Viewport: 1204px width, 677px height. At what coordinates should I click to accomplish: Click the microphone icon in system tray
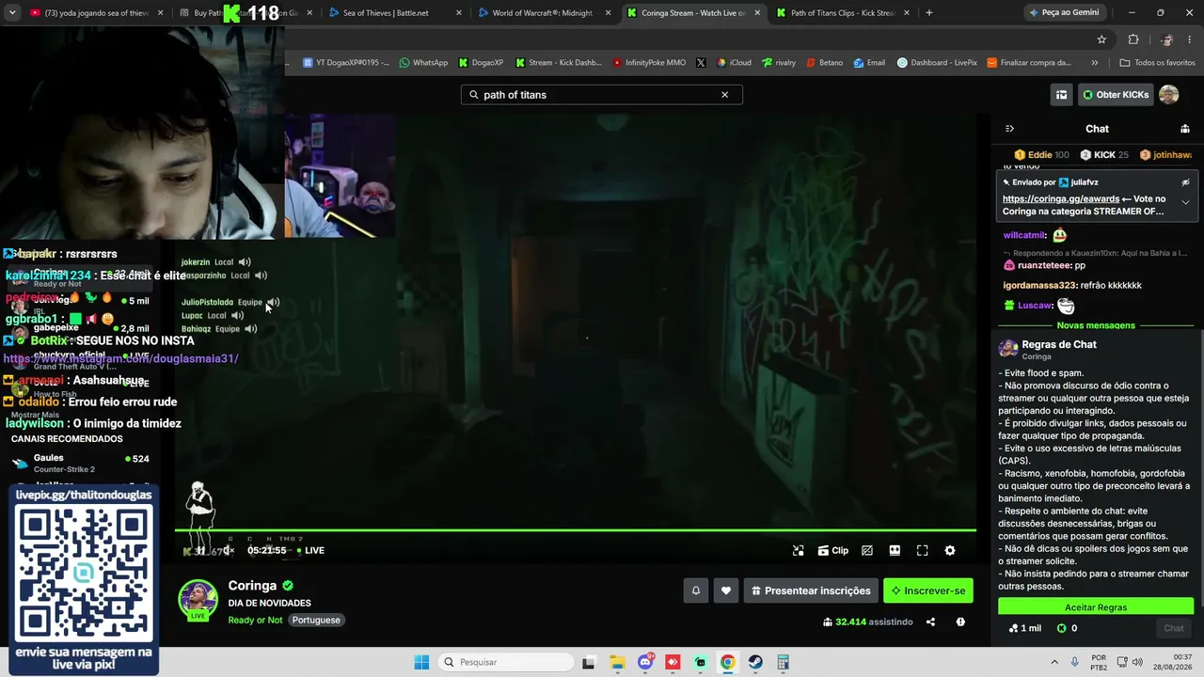click(x=1075, y=662)
